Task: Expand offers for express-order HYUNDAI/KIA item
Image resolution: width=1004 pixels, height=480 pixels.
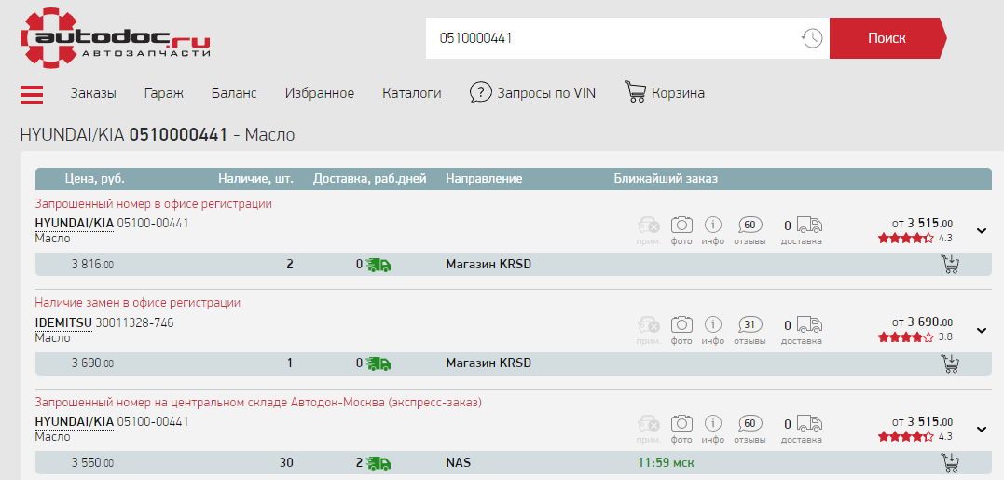Action: point(982,430)
